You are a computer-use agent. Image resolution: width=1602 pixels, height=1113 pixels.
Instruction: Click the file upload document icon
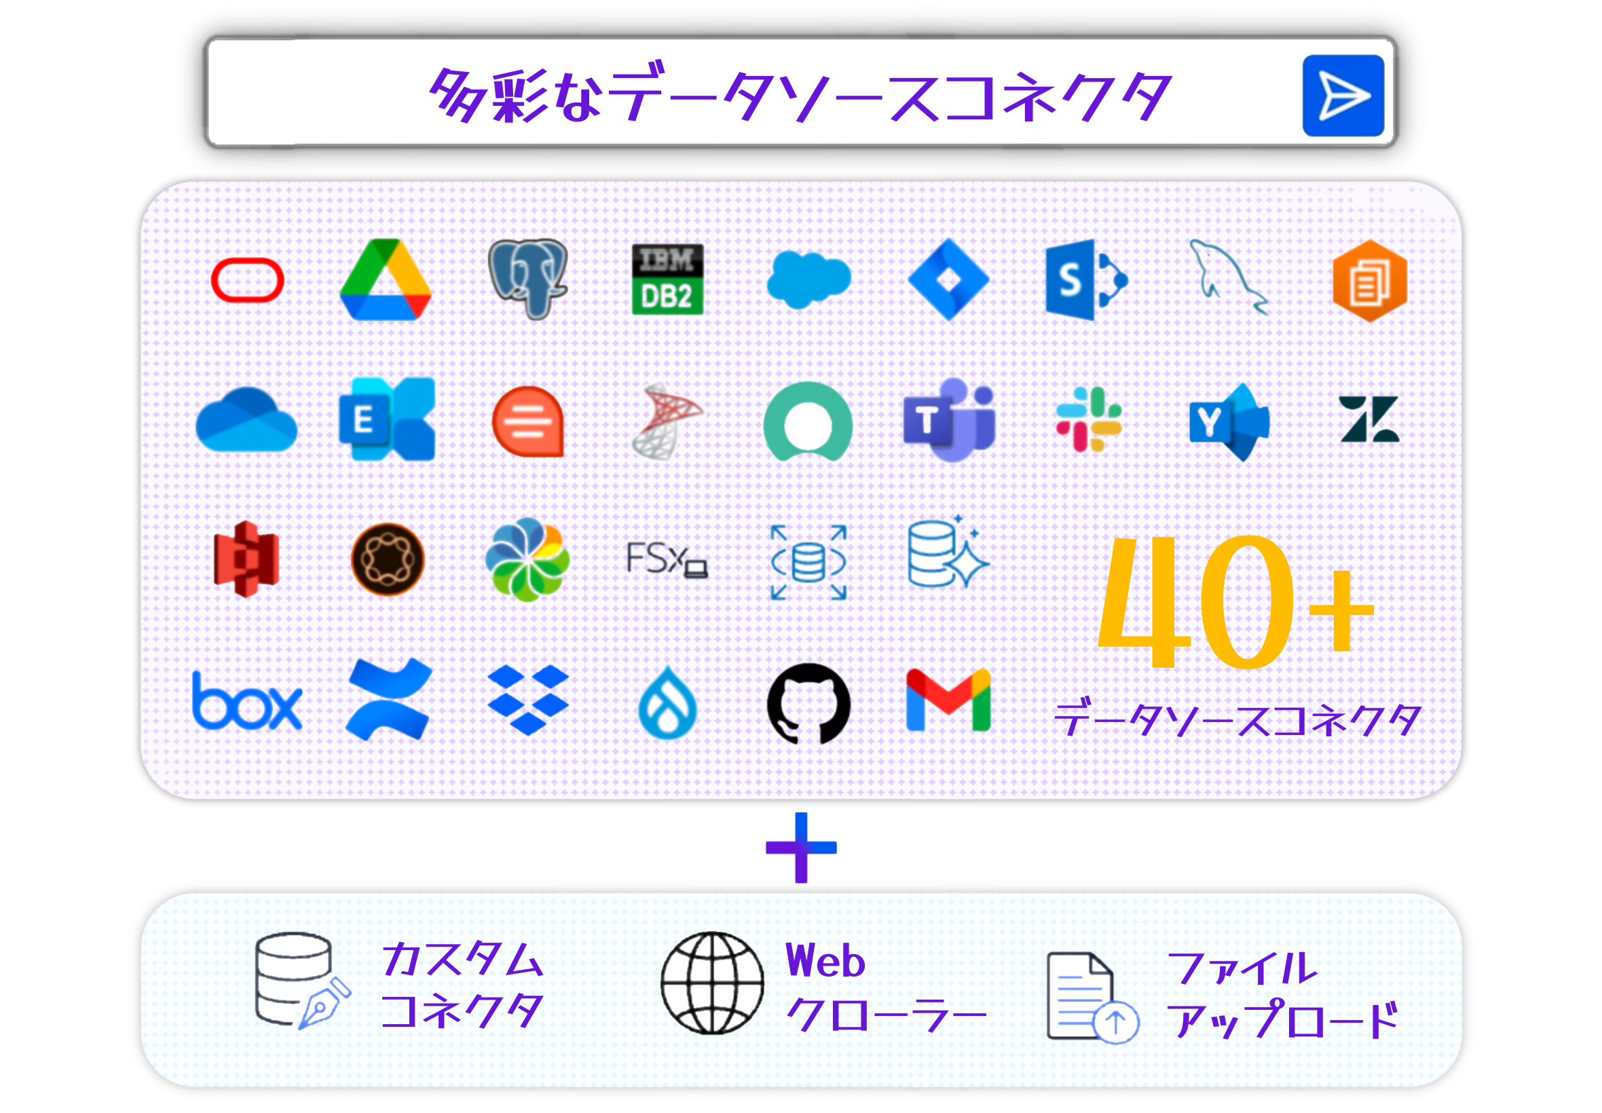click(x=1093, y=998)
